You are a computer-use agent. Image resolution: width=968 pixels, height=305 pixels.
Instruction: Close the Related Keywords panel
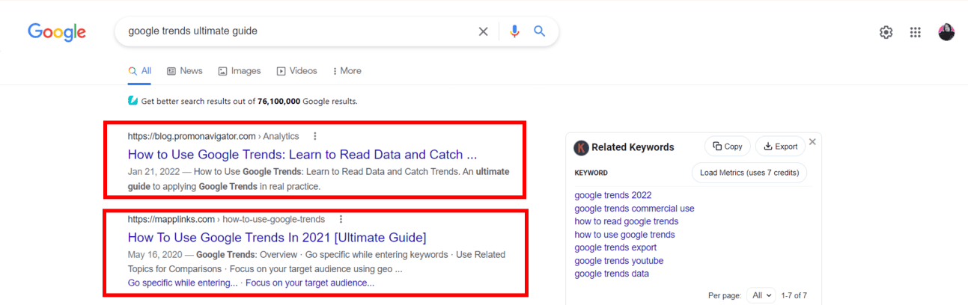tap(813, 141)
